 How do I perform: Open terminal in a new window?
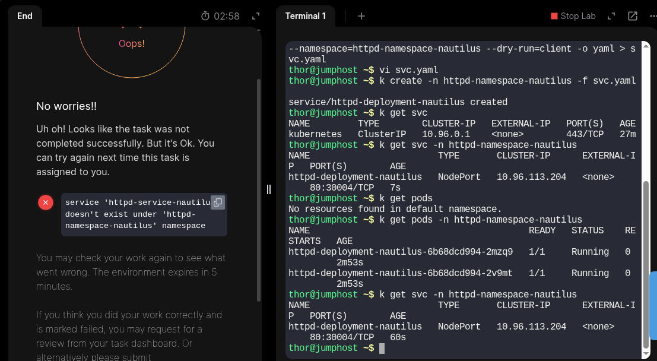(633, 16)
